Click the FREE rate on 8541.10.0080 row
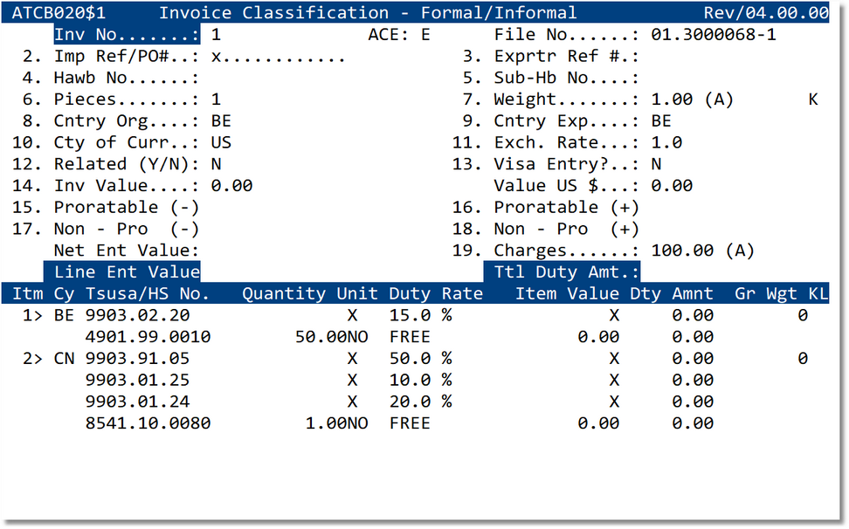 (410, 423)
